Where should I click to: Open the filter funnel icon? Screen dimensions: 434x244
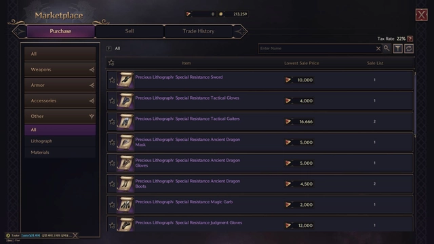click(x=398, y=49)
